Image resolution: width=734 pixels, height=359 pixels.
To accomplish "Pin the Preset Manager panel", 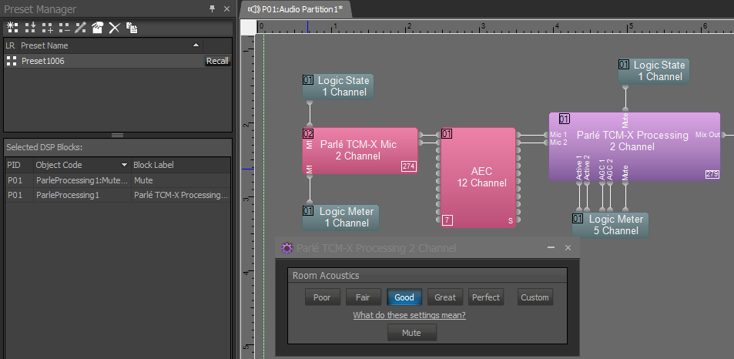I will pos(212,8).
